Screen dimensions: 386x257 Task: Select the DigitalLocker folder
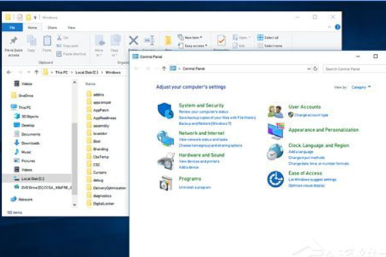(x=100, y=204)
